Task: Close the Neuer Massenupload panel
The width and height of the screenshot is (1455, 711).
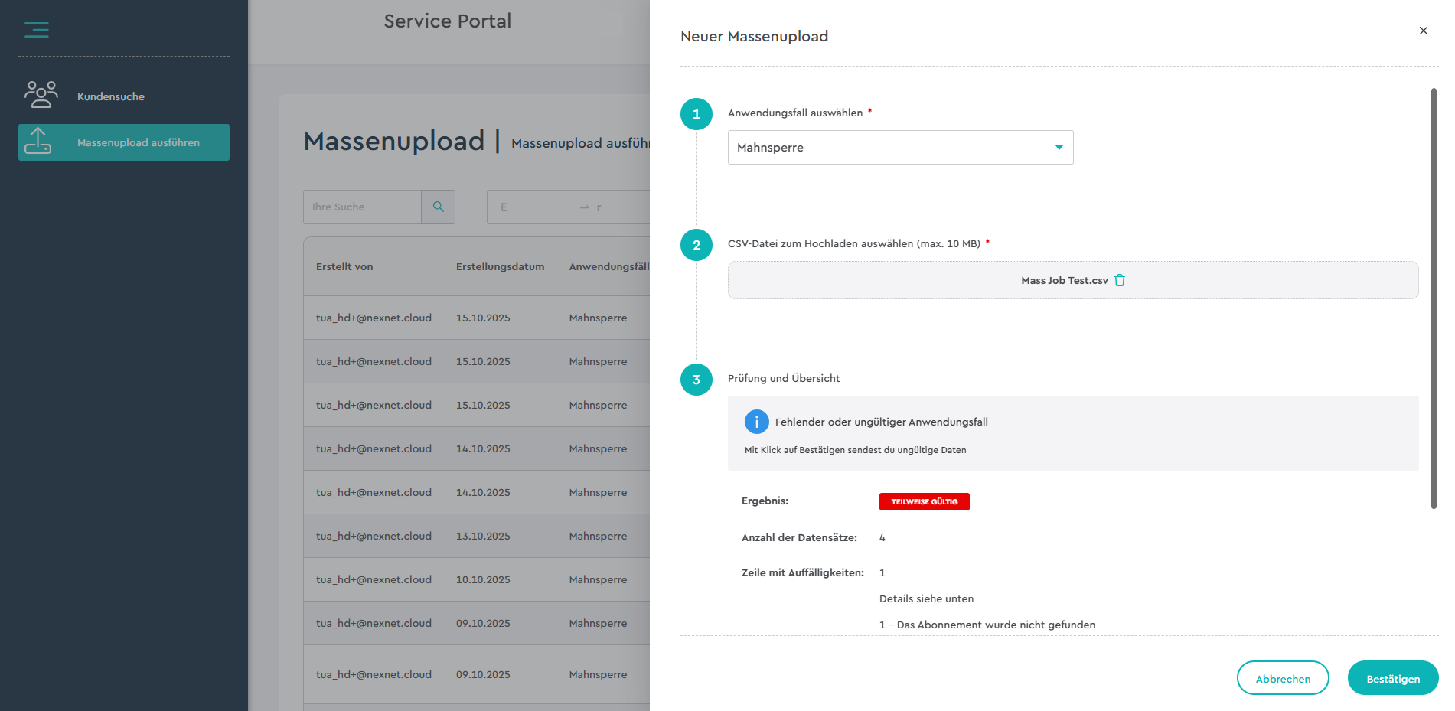Action: [1423, 31]
